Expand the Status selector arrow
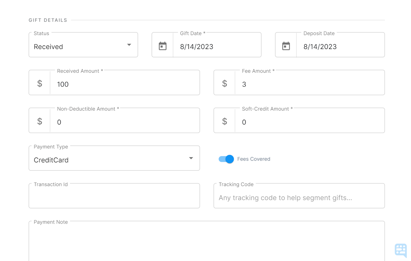 (129, 45)
